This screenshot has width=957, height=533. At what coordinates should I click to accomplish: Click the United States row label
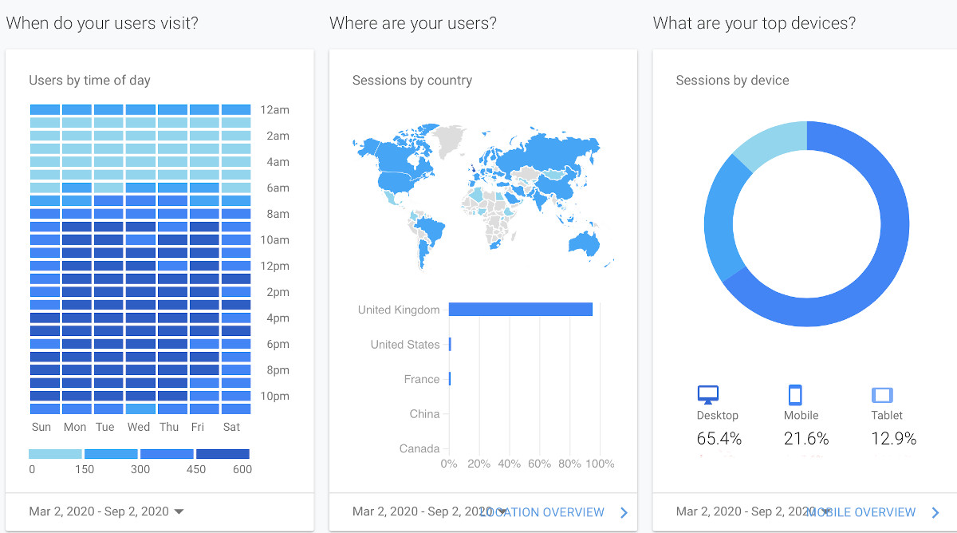tap(405, 345)
